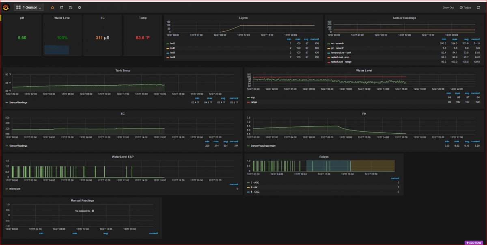487x245 pixels.
Task: Click range red legend color swatch
Action: pos(248,102)
